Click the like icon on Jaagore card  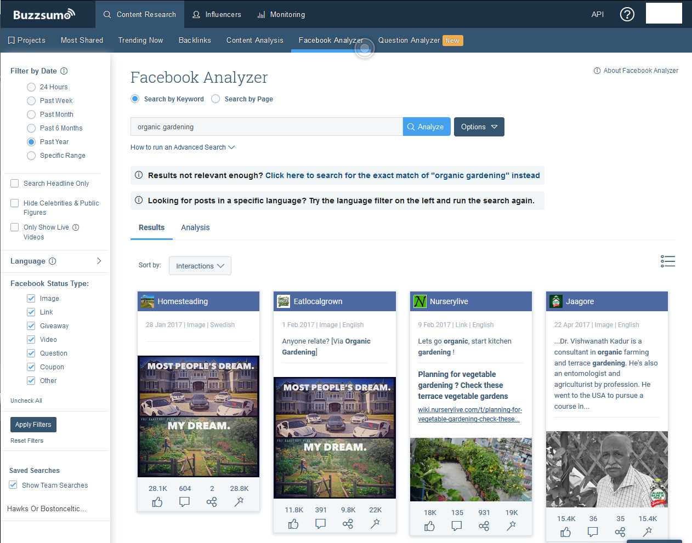pyautogui.click(x=565, y=532)
